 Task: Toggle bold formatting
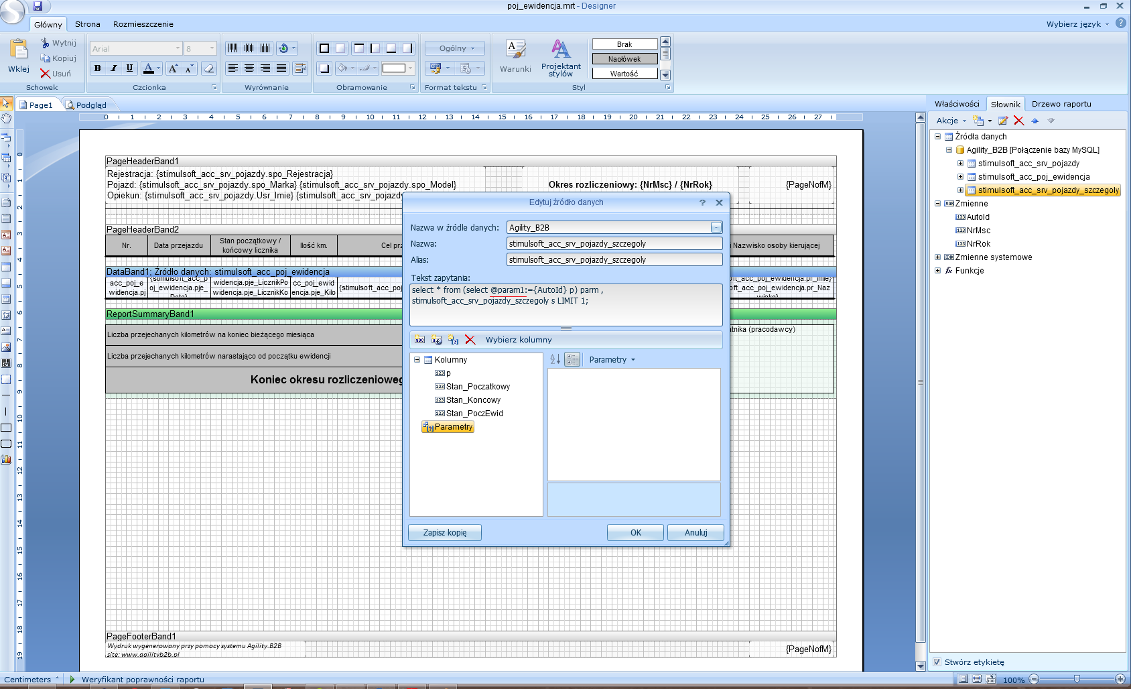tap(98, 68)
